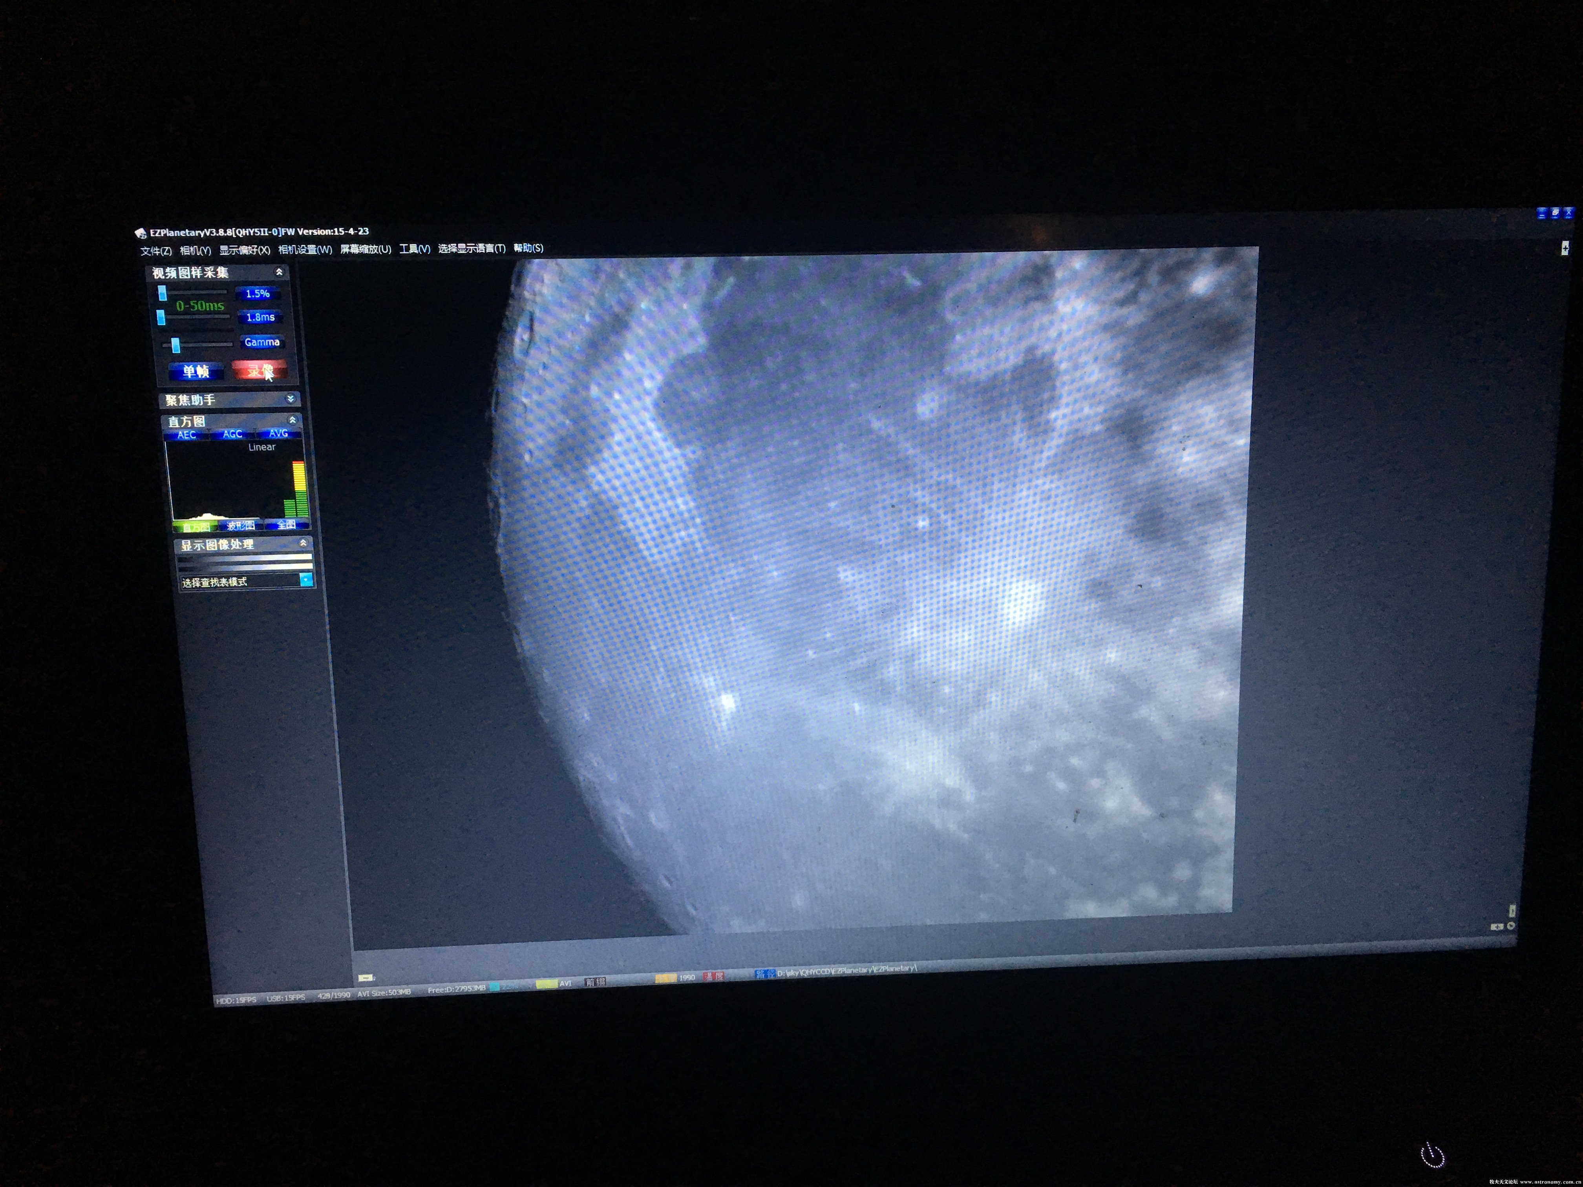Switch to the 波形图 tab

240,526
